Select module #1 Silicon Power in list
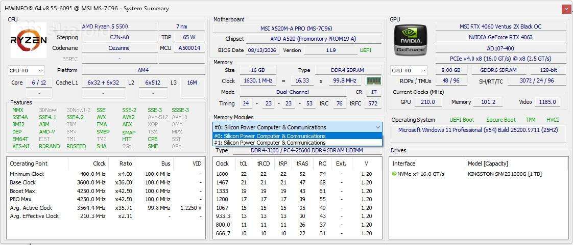 (x=297, y=143)
